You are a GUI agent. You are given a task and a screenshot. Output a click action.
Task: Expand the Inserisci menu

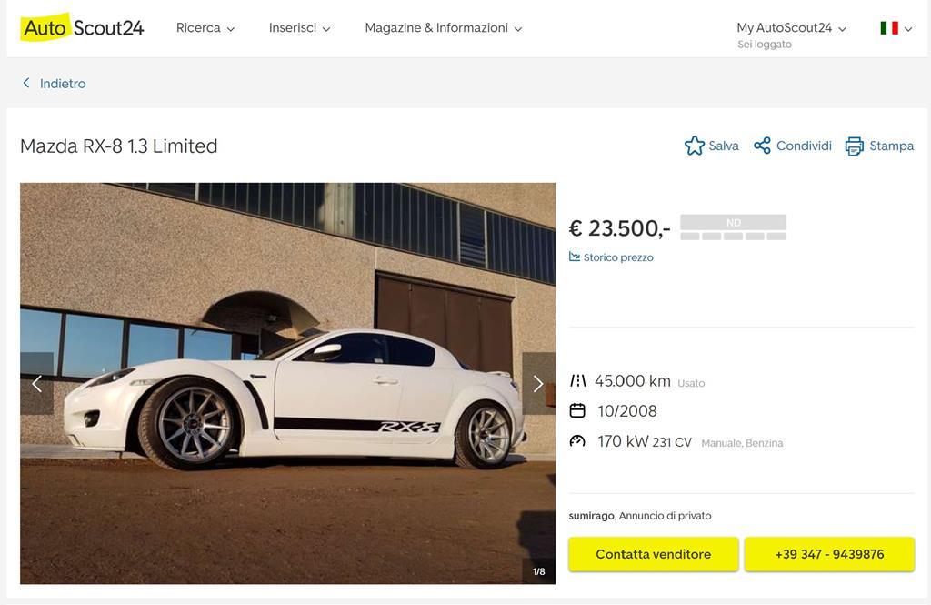coord(299,28)
